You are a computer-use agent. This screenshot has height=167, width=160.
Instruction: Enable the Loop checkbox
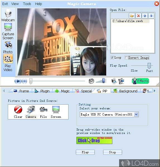112,58
